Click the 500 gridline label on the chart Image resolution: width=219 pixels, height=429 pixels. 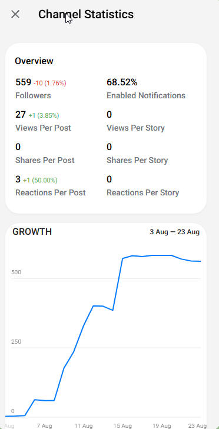(x=16, y=272)
